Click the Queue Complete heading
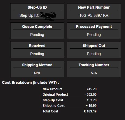 (x=37, y=26)
